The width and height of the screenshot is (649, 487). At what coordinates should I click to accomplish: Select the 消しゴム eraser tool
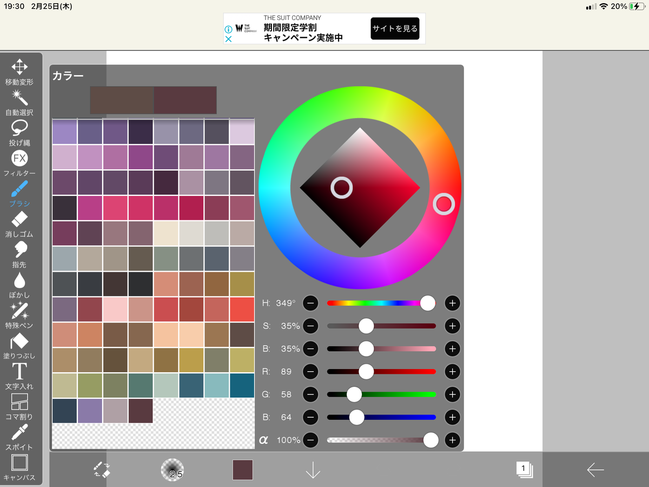coord(19,224)
